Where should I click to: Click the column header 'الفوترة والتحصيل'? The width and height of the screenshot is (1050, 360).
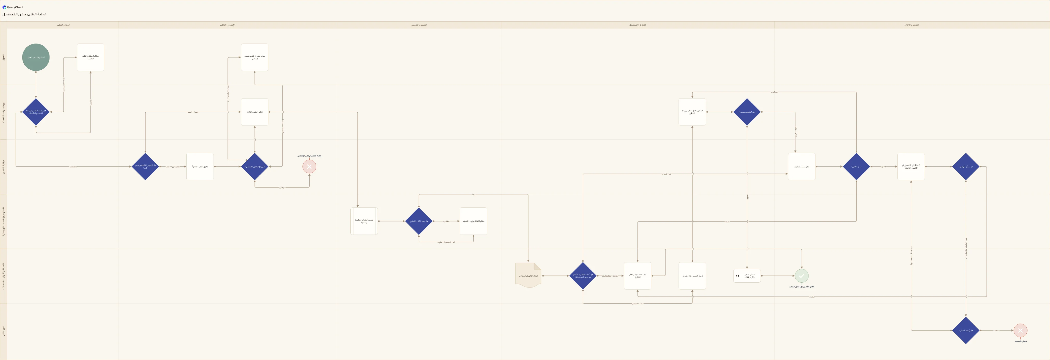tap(638, 25)
